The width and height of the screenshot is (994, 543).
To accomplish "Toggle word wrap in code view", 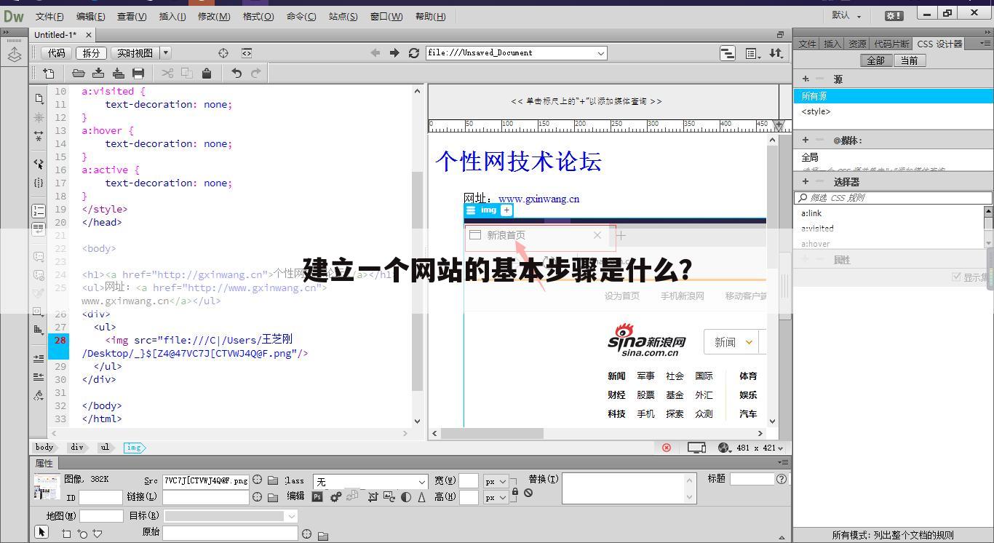I will click(39, 229).
